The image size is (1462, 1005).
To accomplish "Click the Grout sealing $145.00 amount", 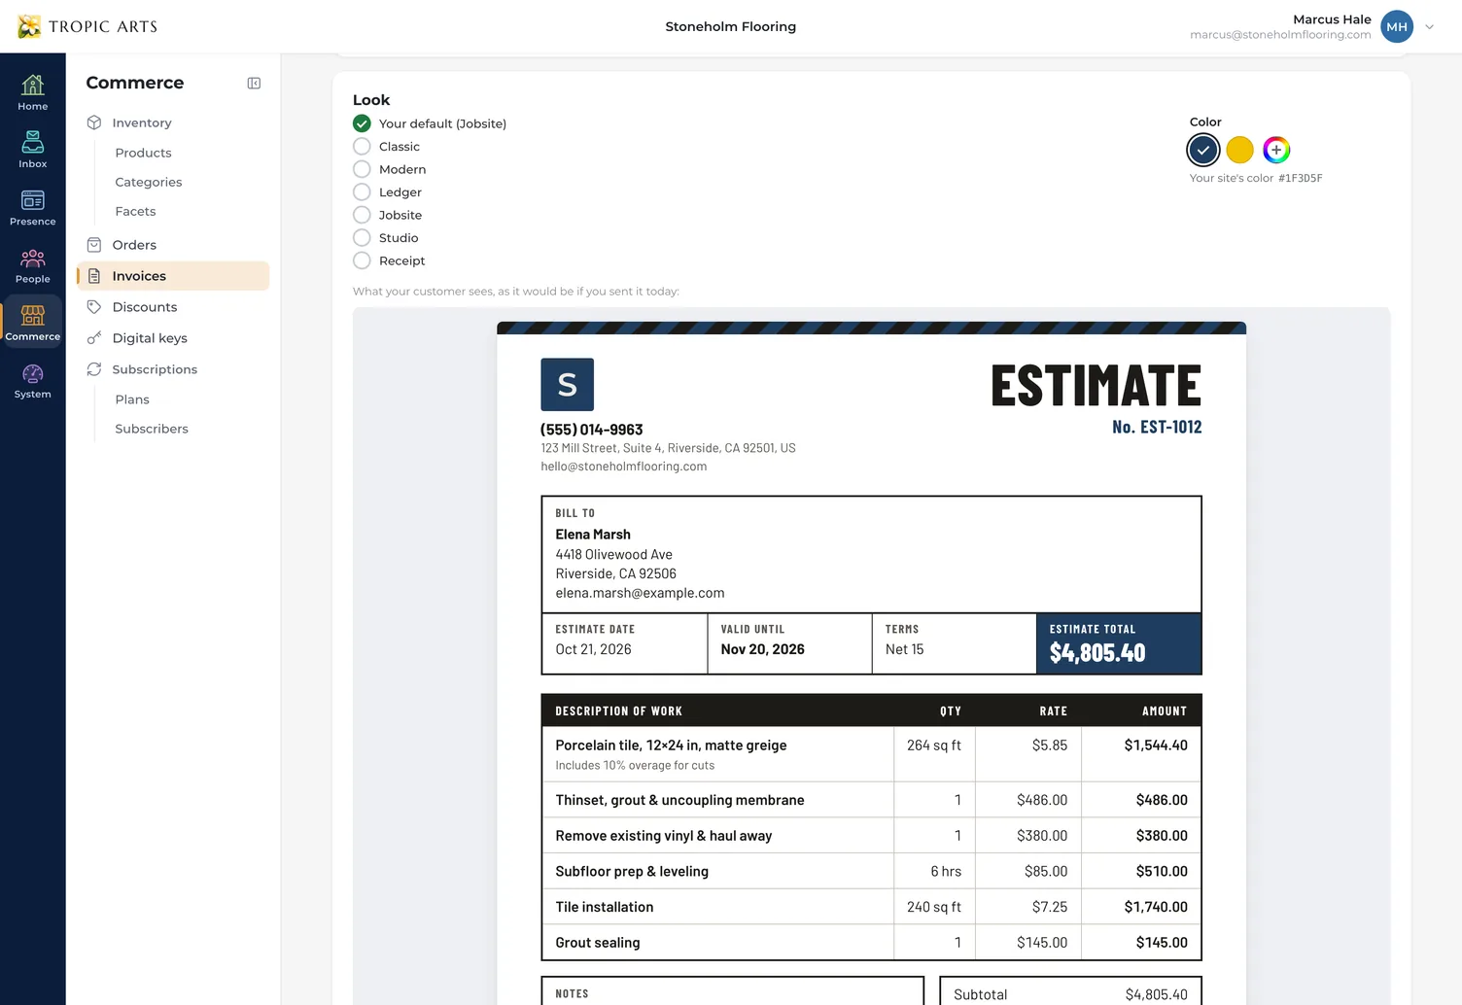I will click(1162, 943).
